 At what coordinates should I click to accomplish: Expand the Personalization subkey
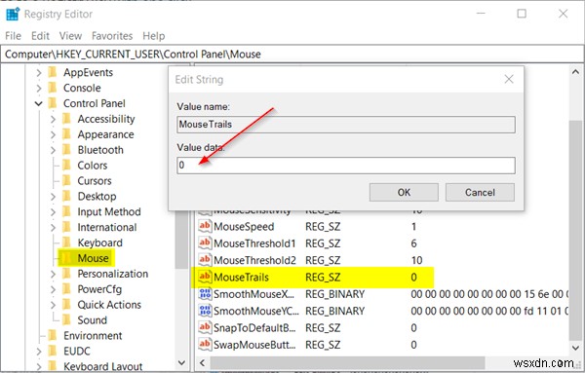[53, 274]
